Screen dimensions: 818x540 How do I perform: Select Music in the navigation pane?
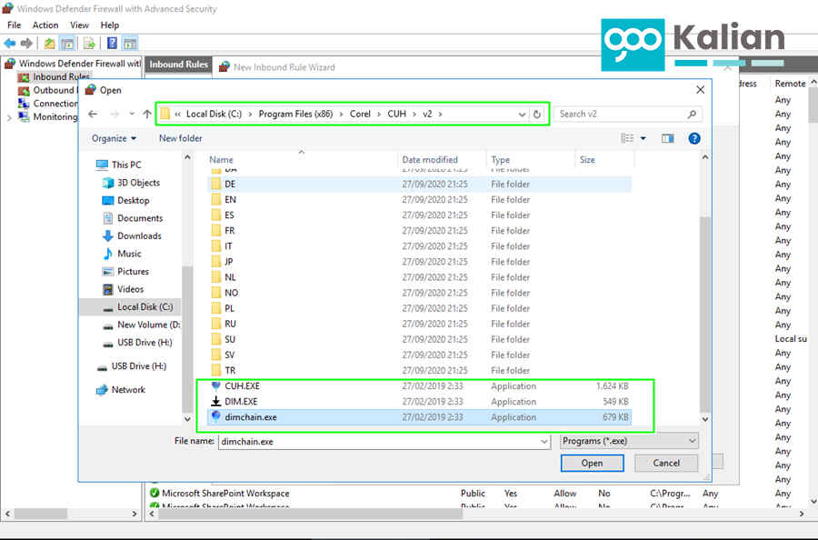[129, 254]
